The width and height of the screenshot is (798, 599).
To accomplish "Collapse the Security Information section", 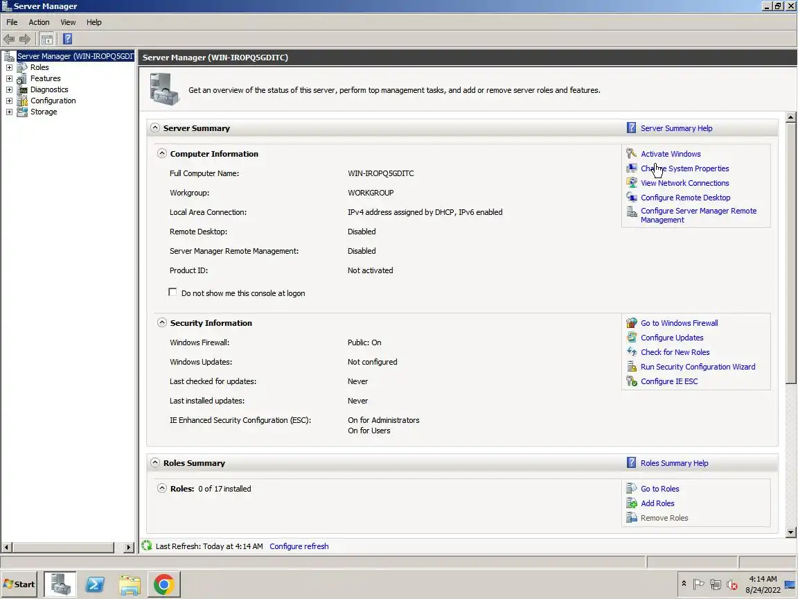I will tap(162, 322).
